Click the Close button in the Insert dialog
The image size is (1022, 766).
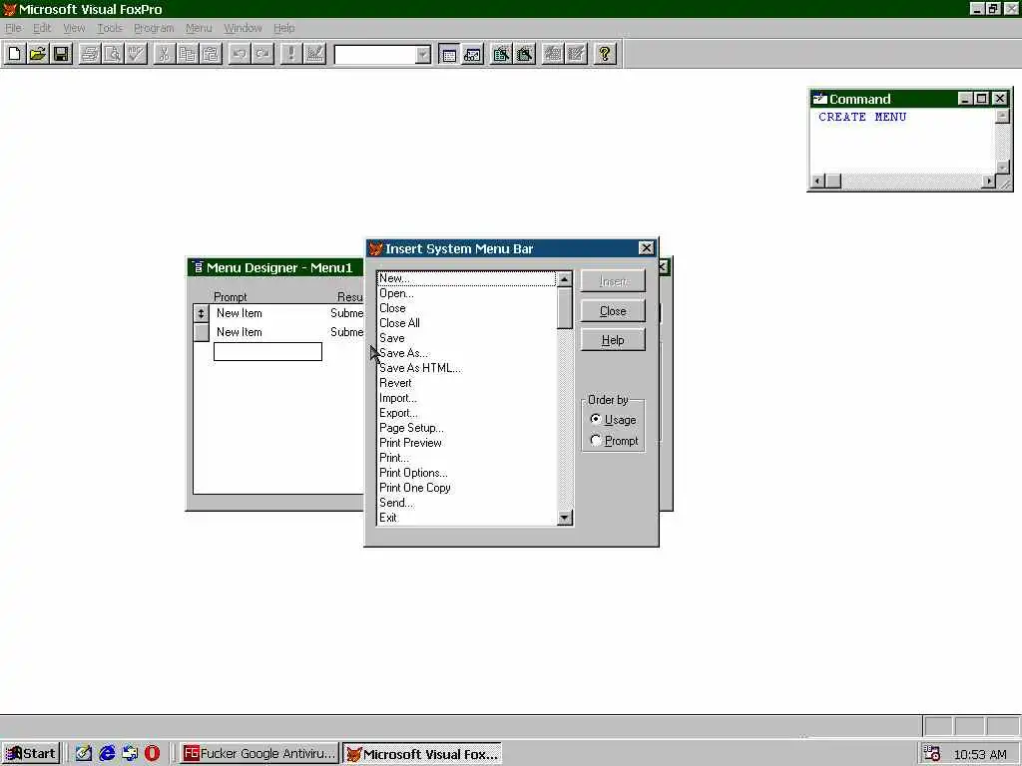tap(613, 311)
